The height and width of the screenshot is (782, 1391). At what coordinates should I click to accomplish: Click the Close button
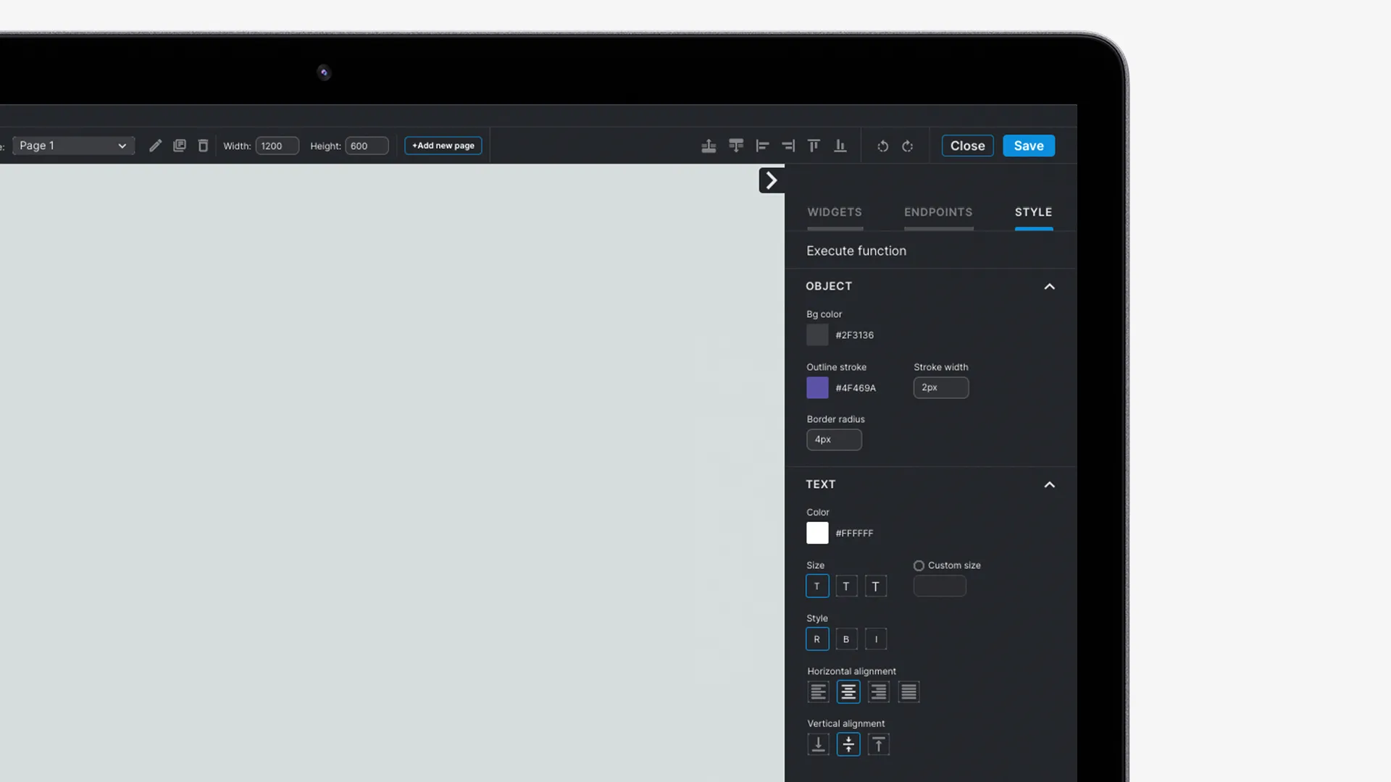pos(967,146)
